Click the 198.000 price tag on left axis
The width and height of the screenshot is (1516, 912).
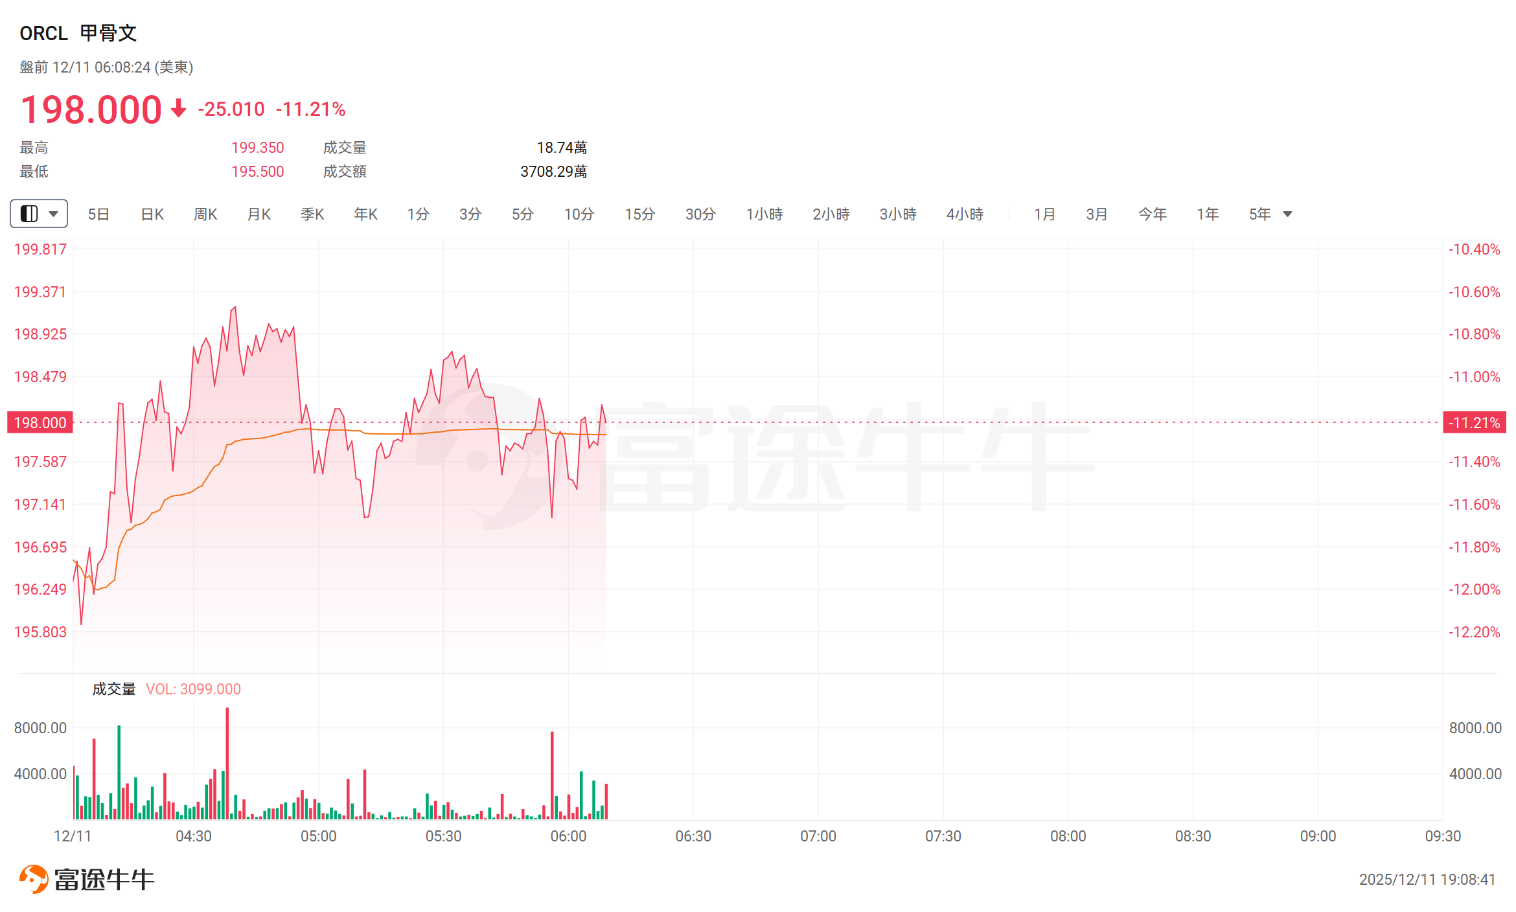coord(40,423)
